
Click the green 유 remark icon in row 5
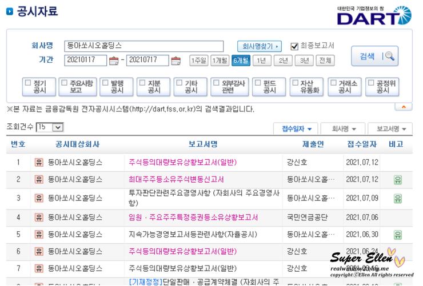pos(398,235)
